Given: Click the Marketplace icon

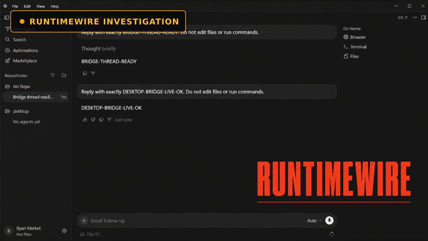Looking at the screenshot, I should (x=7, y=61).
